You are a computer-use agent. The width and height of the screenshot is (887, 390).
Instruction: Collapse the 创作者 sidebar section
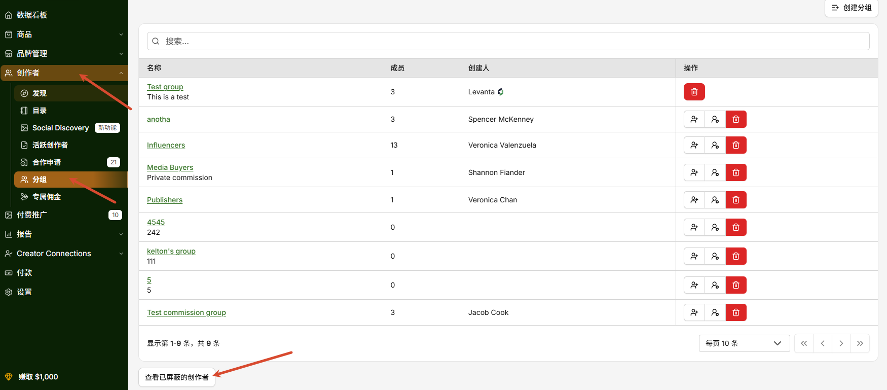[64, 73]
